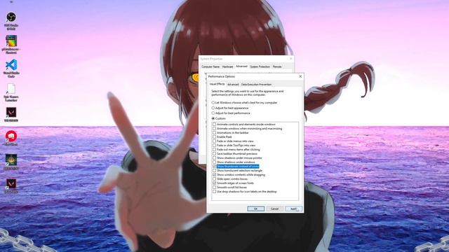Enable Smooth-scroll list boxes
The height and width of the screenshot is (252, 449).
click(215, 187)
